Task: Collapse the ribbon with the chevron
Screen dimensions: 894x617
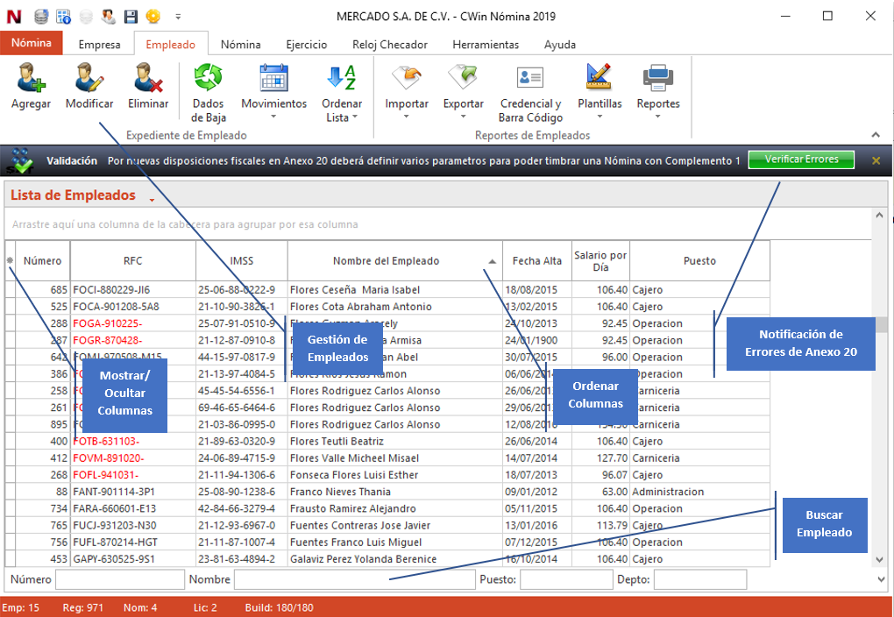Action: pos(876,135)
